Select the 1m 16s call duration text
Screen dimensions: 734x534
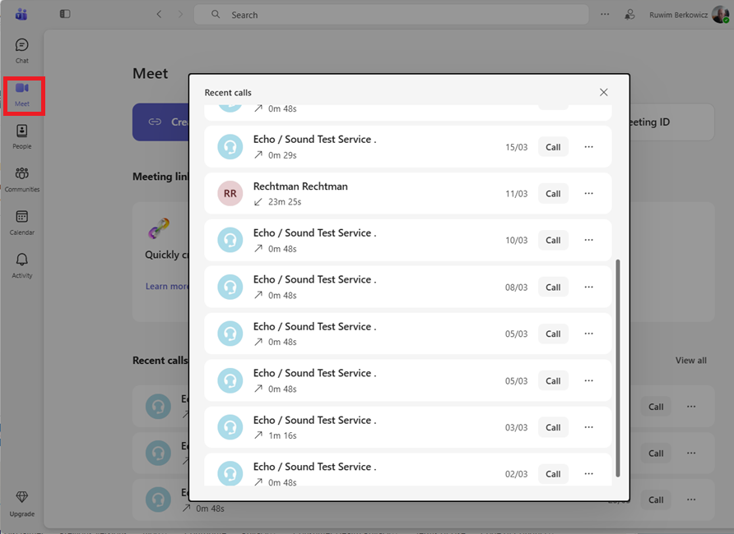click(x=282, y=435)
